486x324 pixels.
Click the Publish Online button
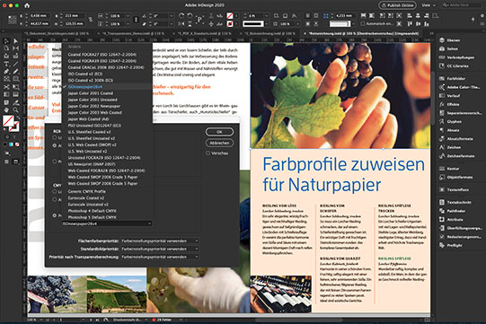pos(397,5)
